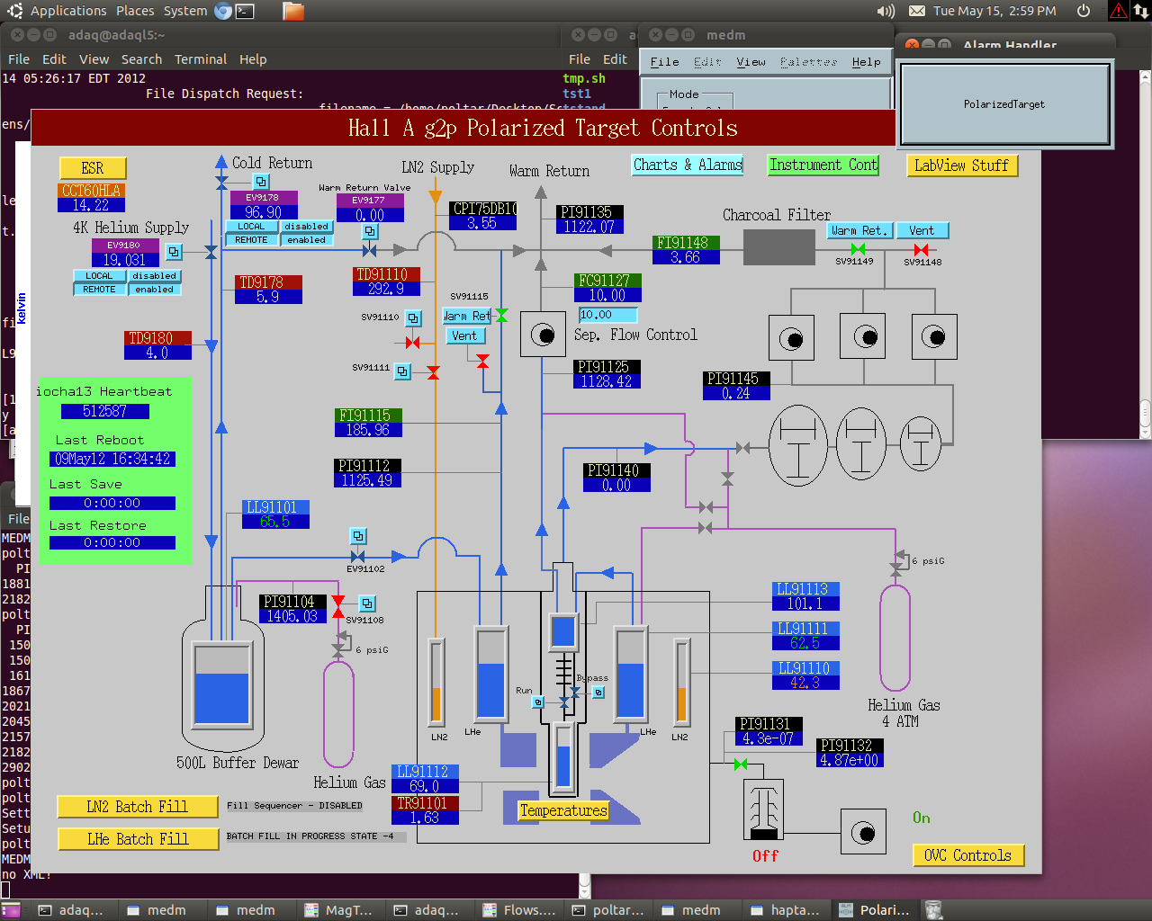Click the EV91102 blue valve symbol
Viewport: 1152px width, 921px height.
358,557
